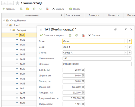Open the Склад field dropdown arrow
The height and width of the screenshot is (107, 135).
click(126, 41)
